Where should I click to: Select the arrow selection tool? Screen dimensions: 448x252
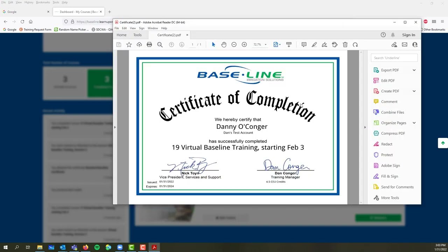pyautogui.click(x=213, y=45)
